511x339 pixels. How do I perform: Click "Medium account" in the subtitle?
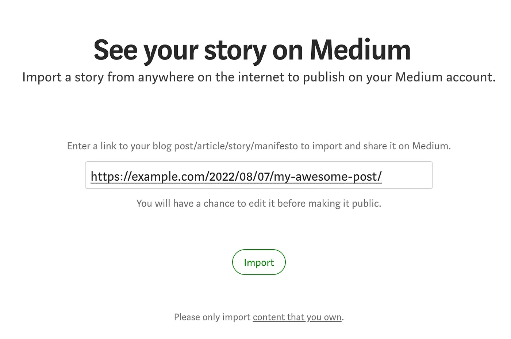[445, 77]
